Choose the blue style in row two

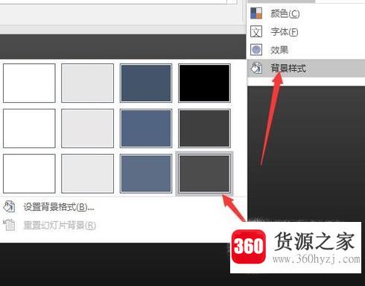[x=146, y=128]
